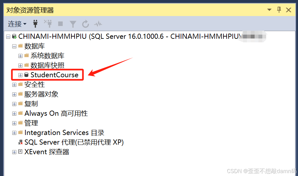Click the Integration Services 目录 folder icon
Viewport: 298px width, 176px height.
tap(21, 132)
